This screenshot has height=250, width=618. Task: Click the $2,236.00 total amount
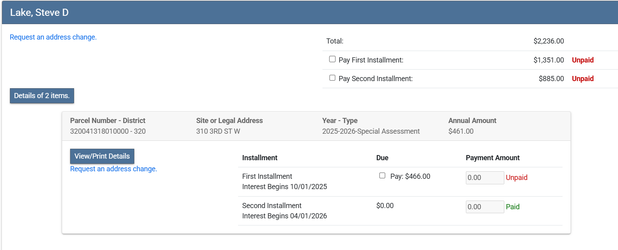coord(549,41)
